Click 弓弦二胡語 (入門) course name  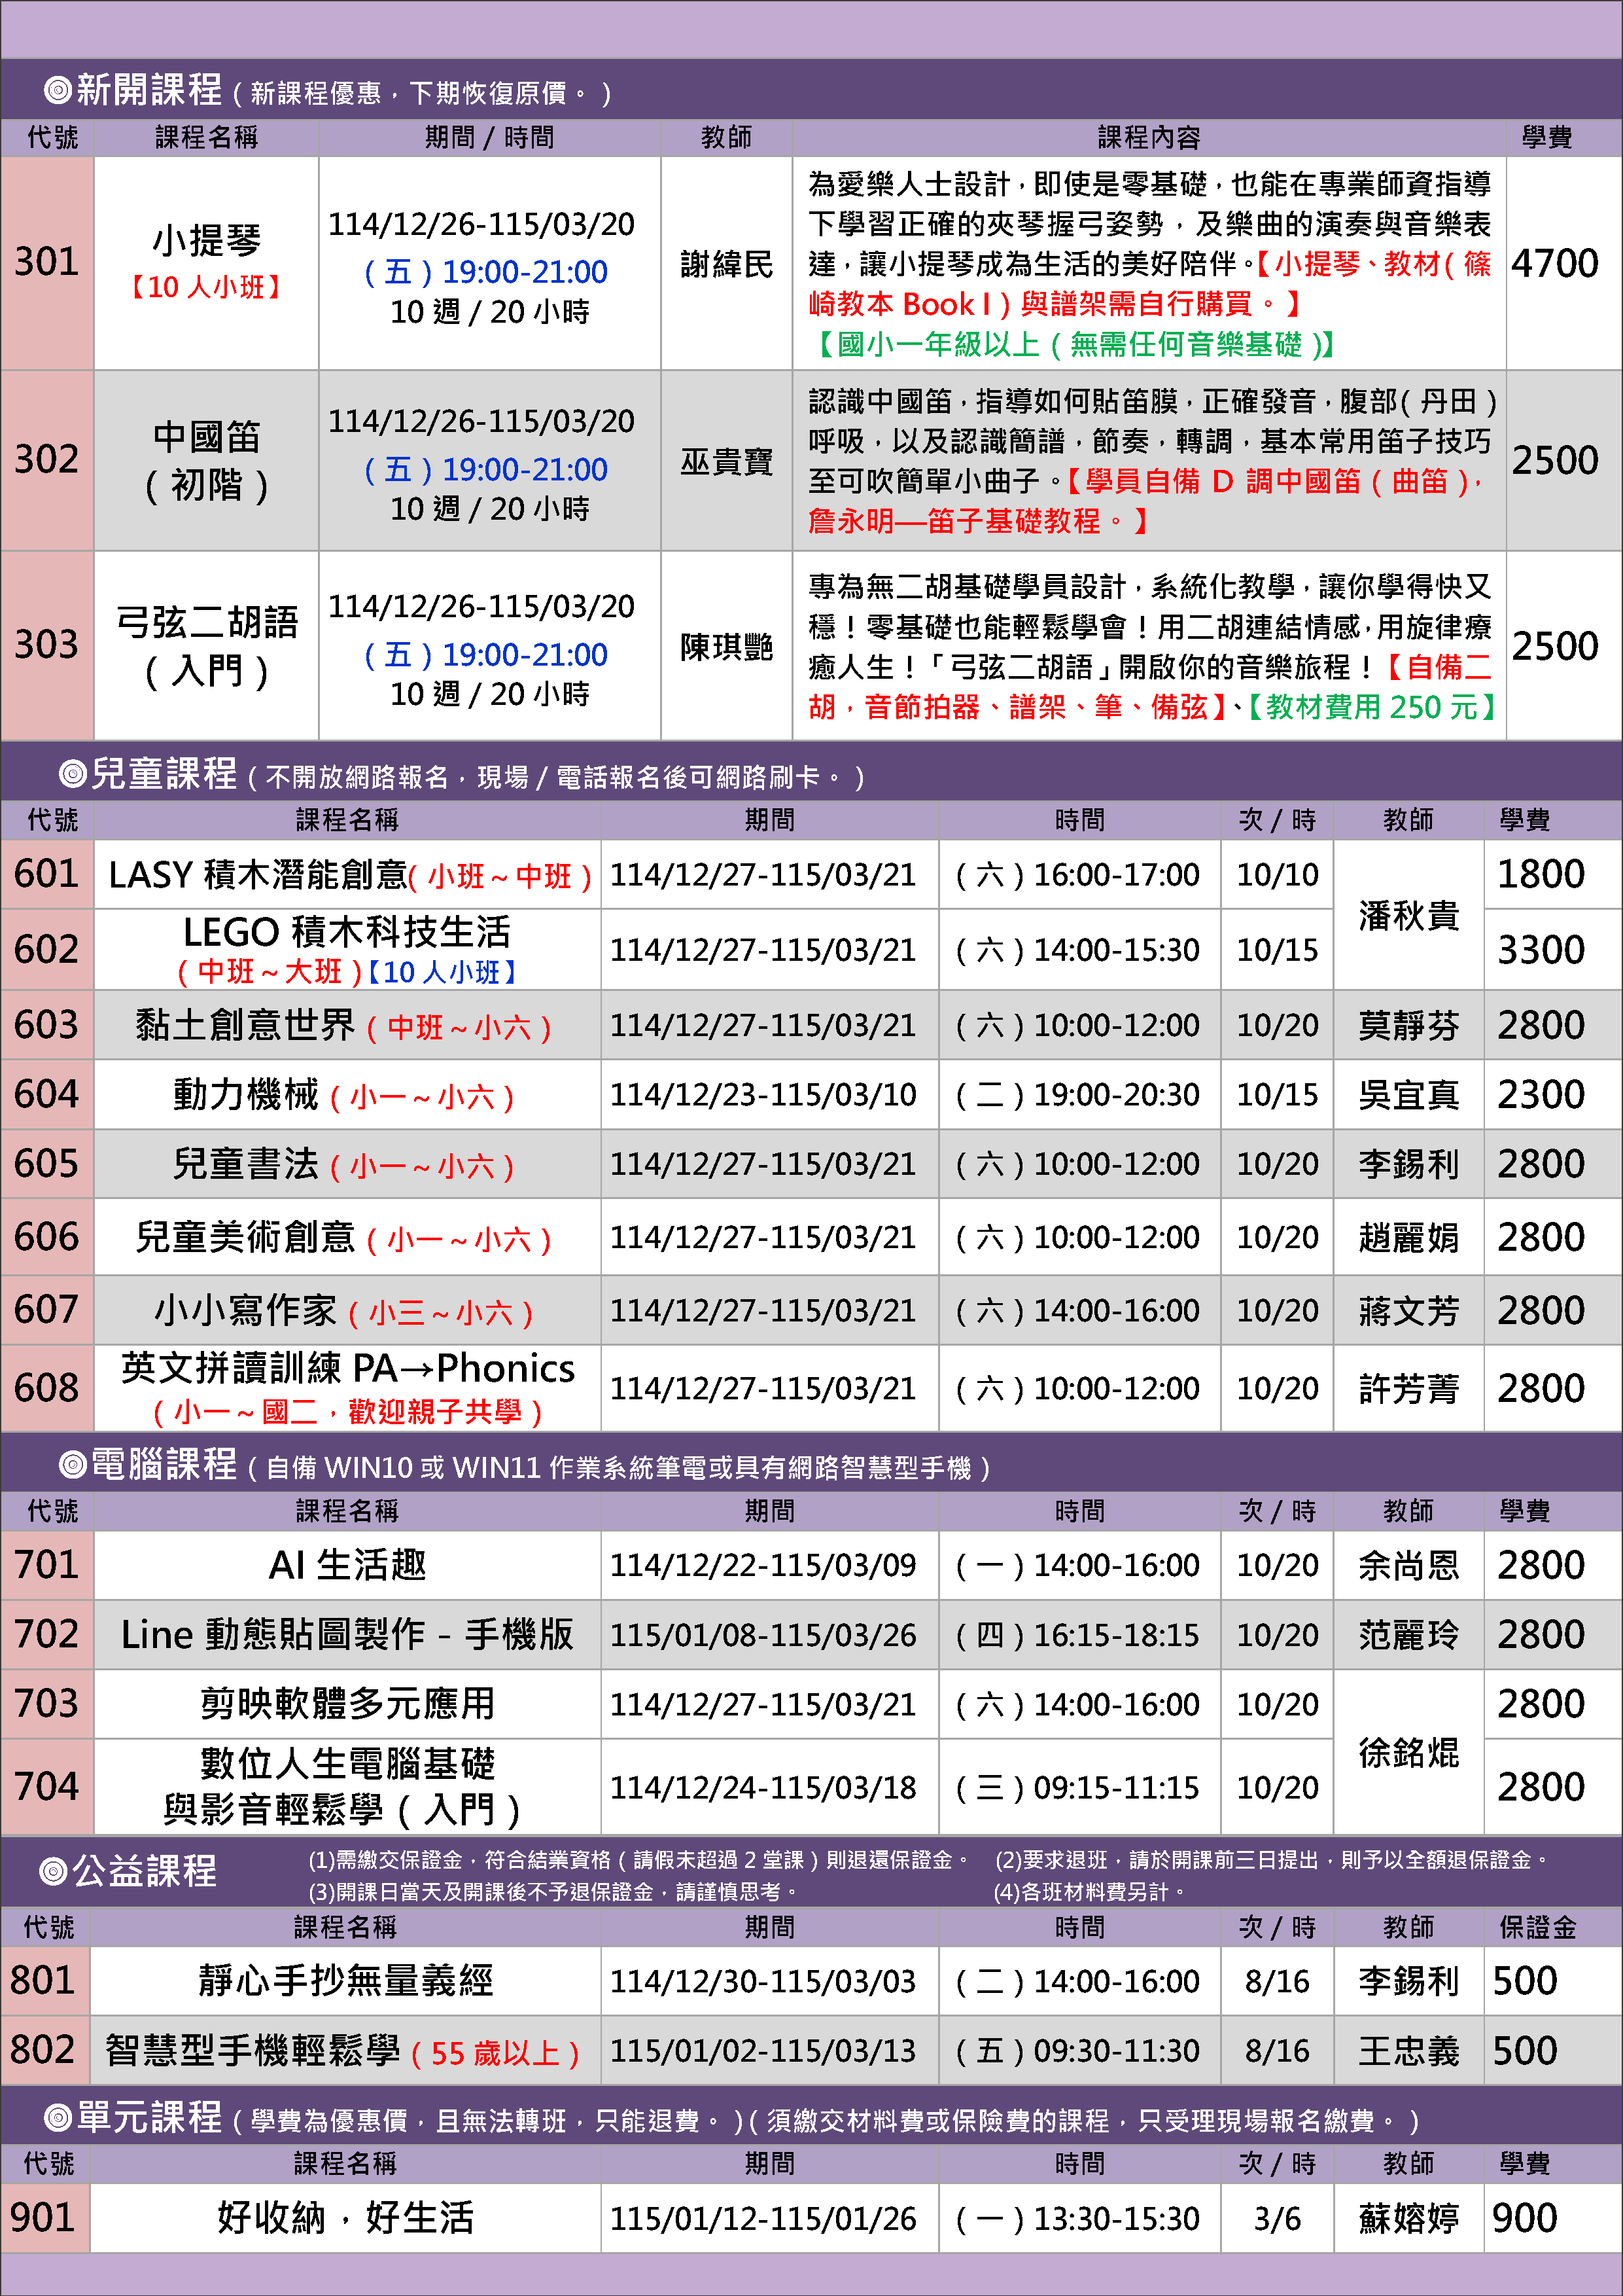tap(207, 645)
